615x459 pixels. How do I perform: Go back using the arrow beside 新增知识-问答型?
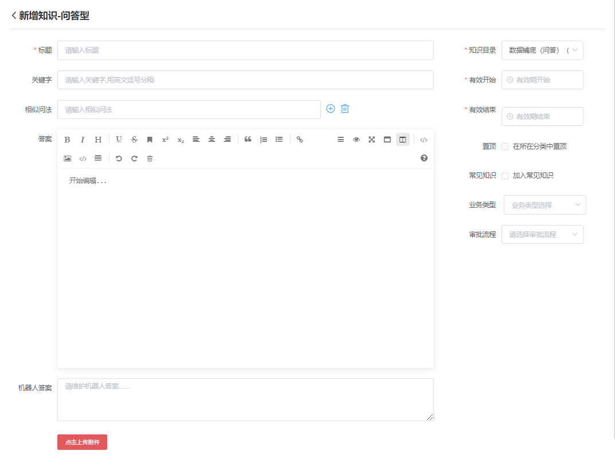pyautogui.click(x=14, y=15)
